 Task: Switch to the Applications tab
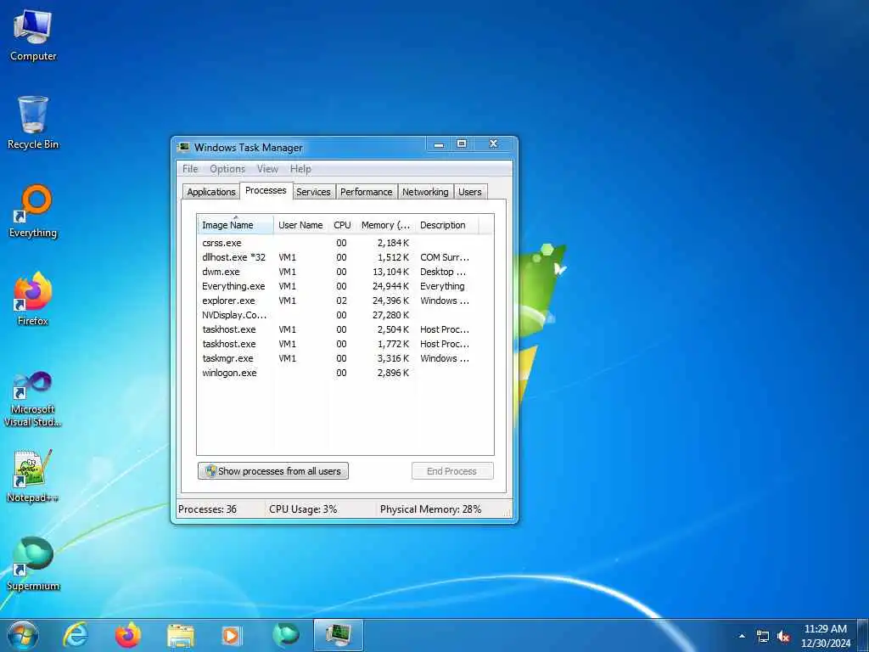(211, 192)
